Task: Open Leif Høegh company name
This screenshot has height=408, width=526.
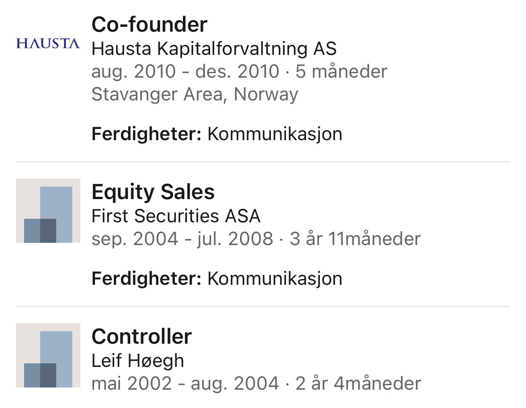Action: 137,361
